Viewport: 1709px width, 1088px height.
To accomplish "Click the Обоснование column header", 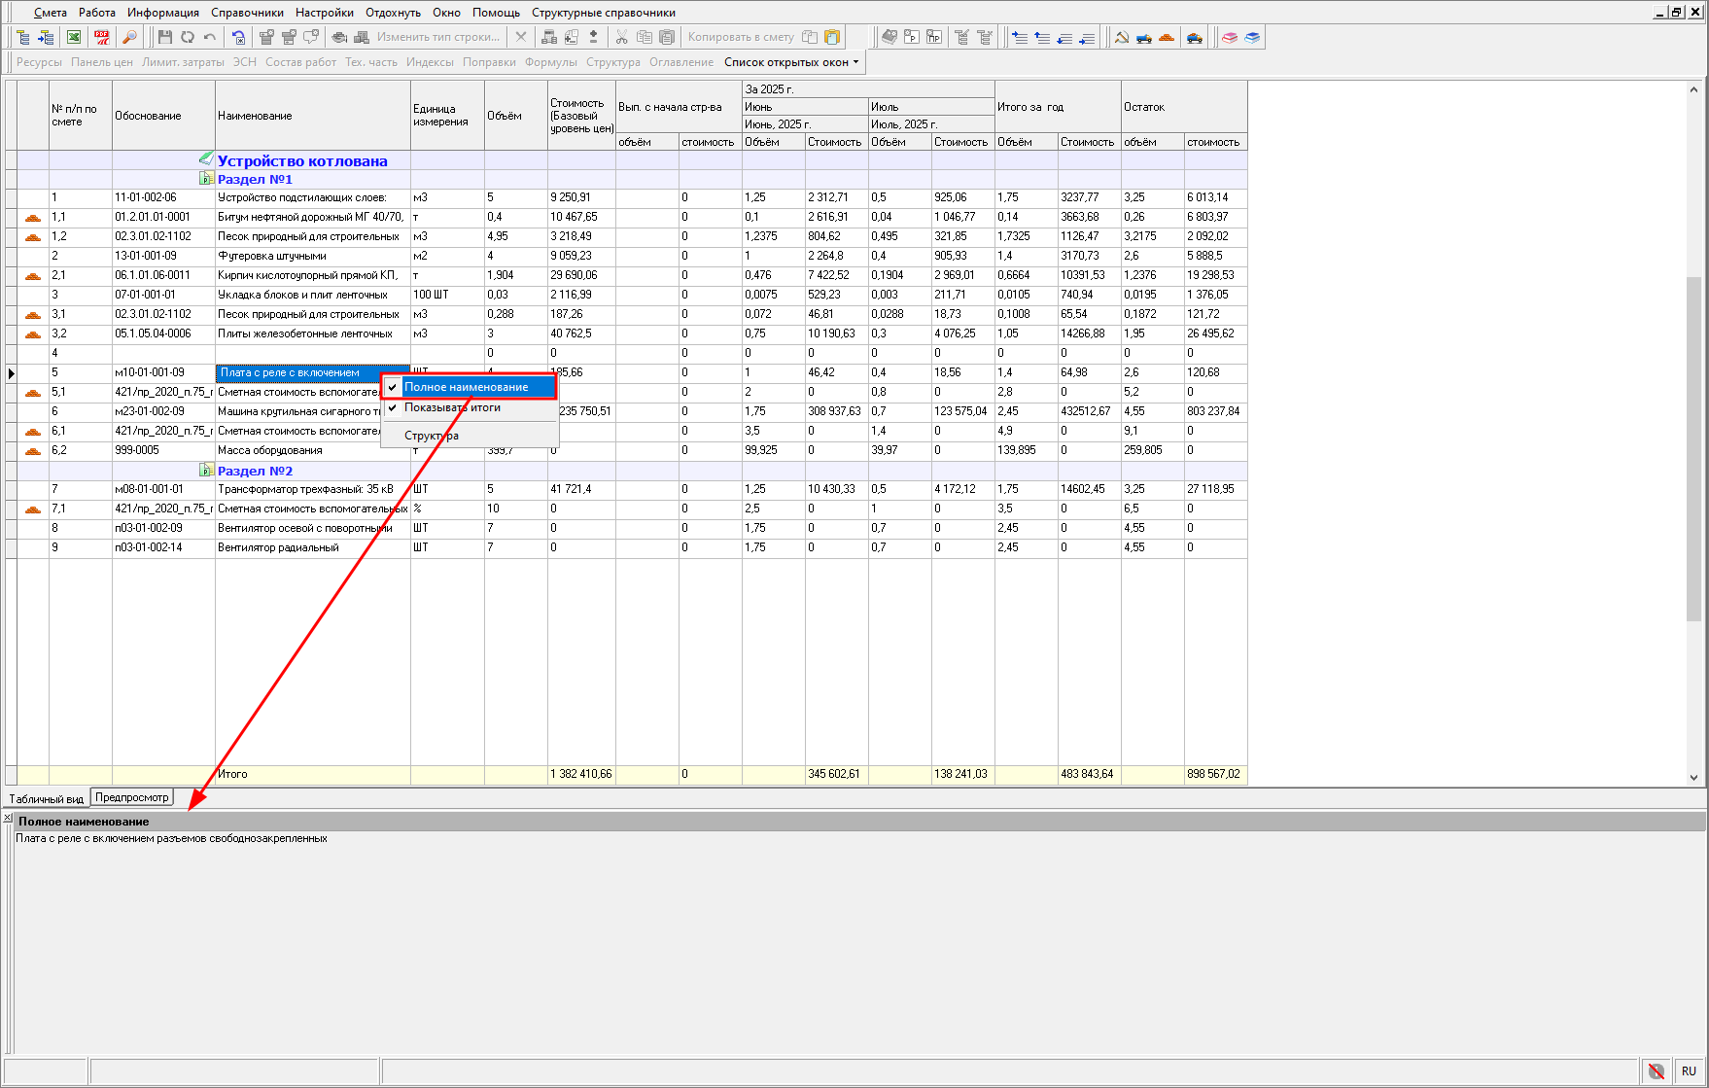I will pyautogui.click(x=163, y=116).
